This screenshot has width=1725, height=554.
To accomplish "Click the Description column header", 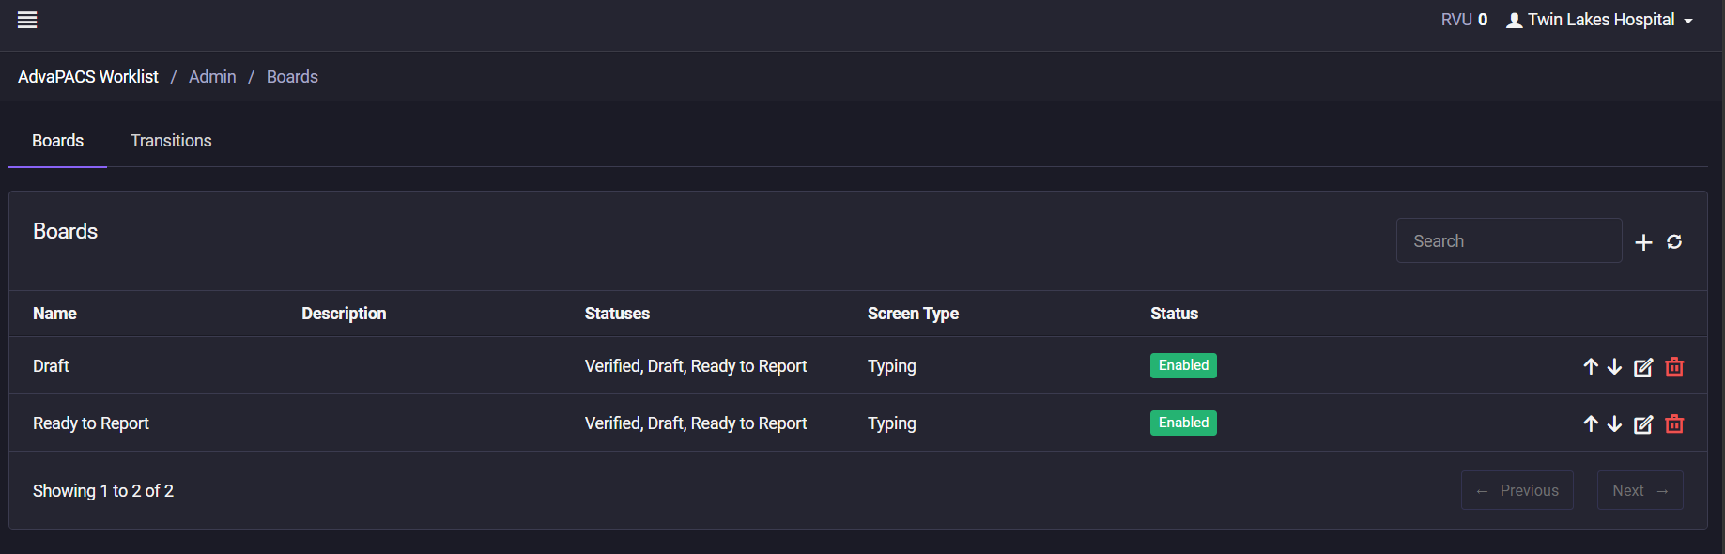I will [x=344, y=314].
